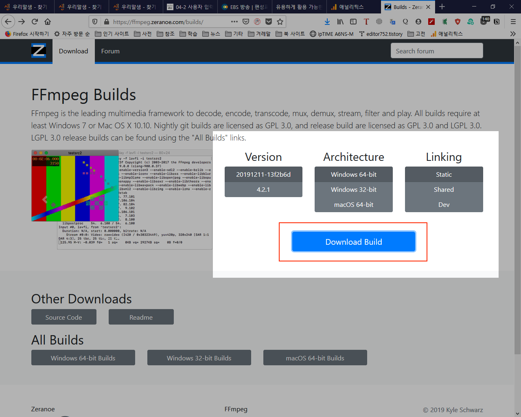This screenshot has width=521, height=417.
Task: Switch to the 애널리틱스 tab
Action: 354,7
